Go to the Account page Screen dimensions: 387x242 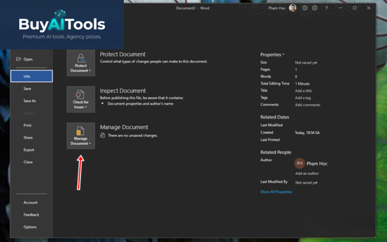click(x=30, y=203)
